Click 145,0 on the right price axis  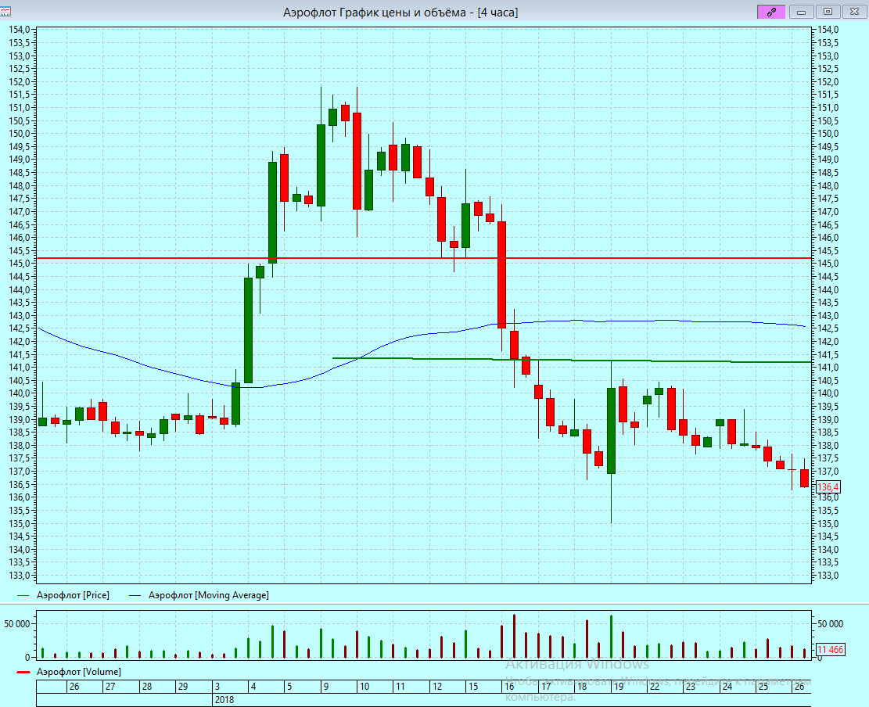point(828,264)
